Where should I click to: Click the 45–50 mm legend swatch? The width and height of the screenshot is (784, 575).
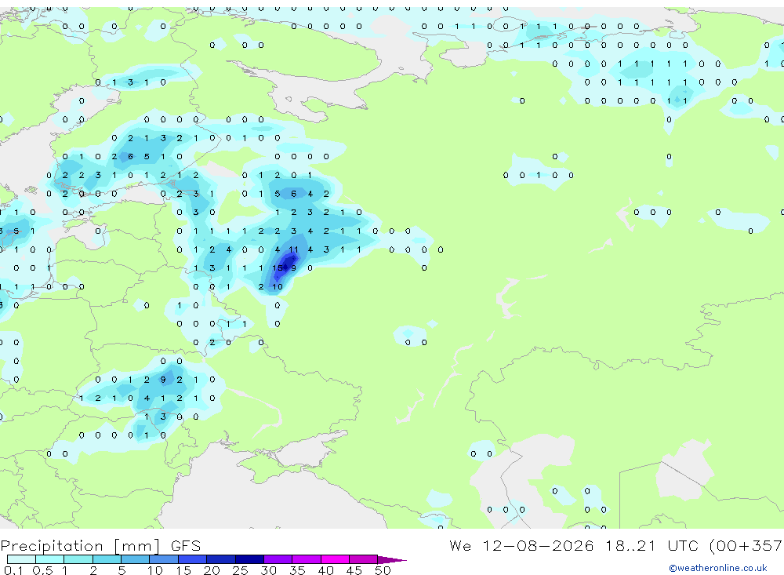pyautogui.click(x=363, y=559)
